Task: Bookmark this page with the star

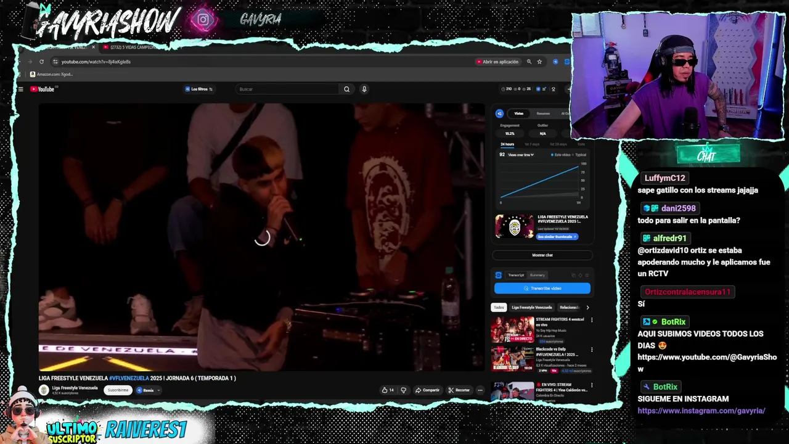Action: 539,62
